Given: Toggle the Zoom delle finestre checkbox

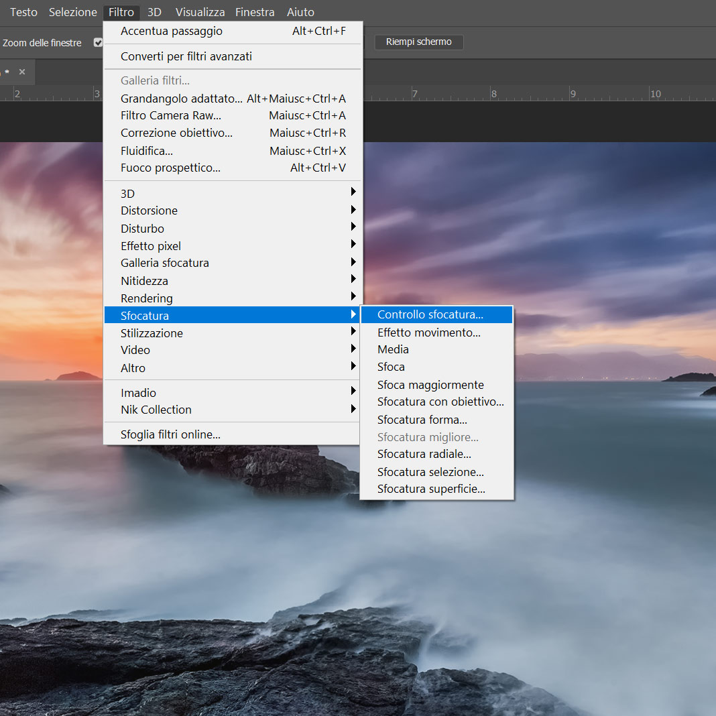Looking at the screenshot, I should click(98, 42).
